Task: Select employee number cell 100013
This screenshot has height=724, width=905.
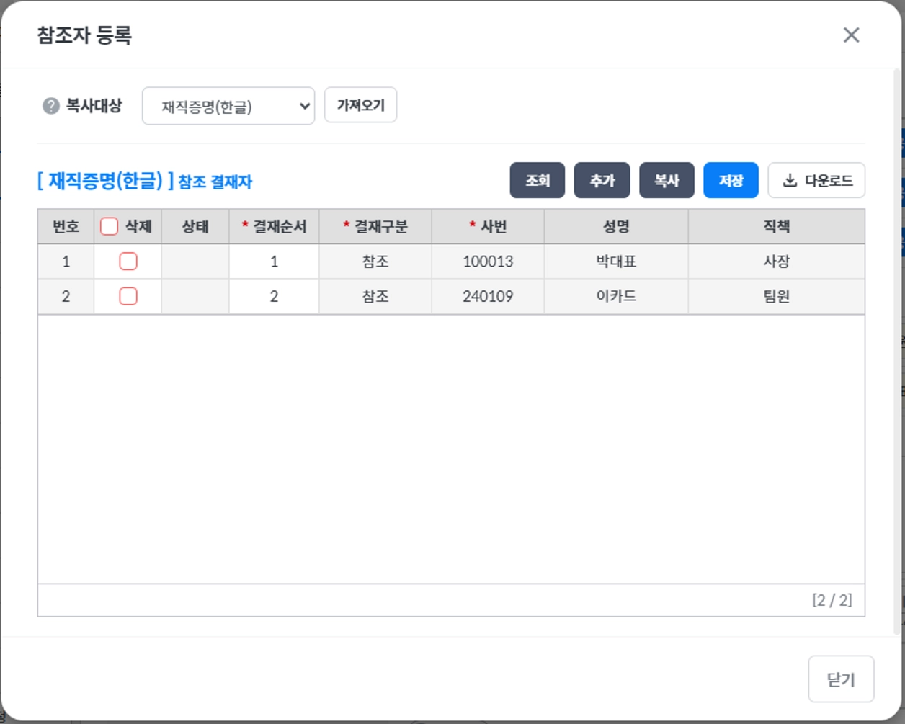Action: (488, 262)
